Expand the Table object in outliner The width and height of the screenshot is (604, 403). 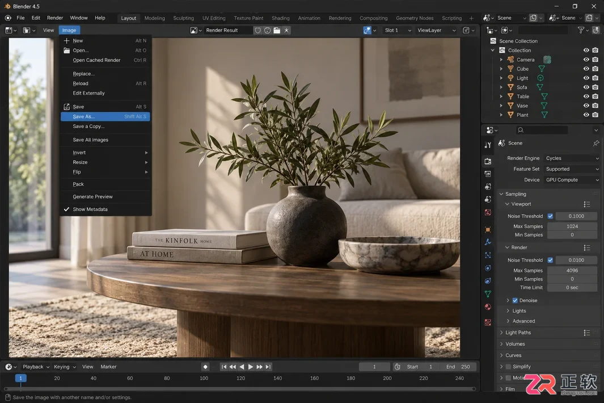(501, 96)
